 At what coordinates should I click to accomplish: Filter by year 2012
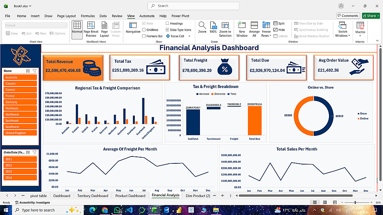pyautogui.click(x=20, y=165)
